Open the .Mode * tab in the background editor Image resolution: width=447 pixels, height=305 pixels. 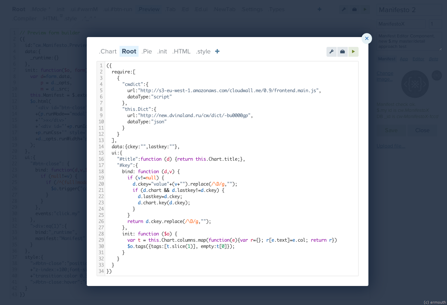tap(40, 10)
